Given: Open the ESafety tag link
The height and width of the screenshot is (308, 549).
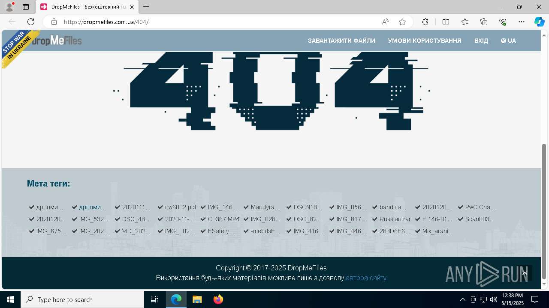Looking at the screenshot, I should pos(222,231).
